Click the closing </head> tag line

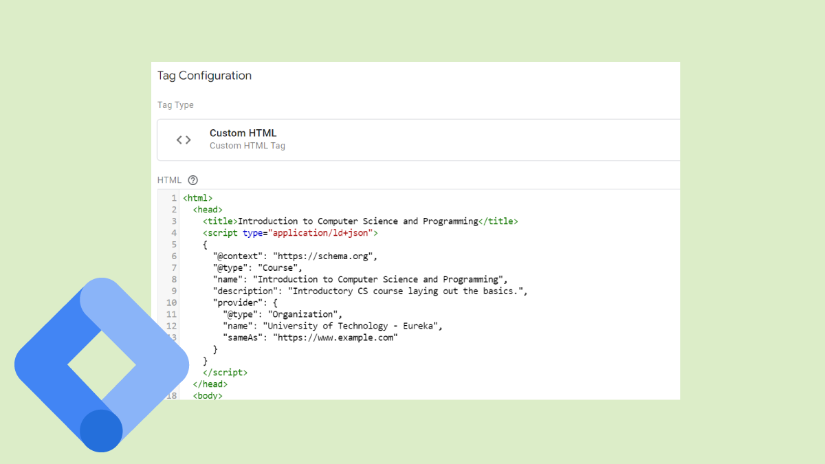(210, 384)
